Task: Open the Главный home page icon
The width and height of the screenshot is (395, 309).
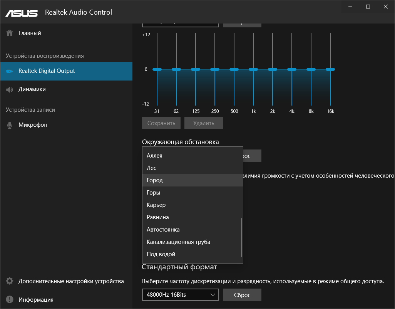Action: coord(9,33)
